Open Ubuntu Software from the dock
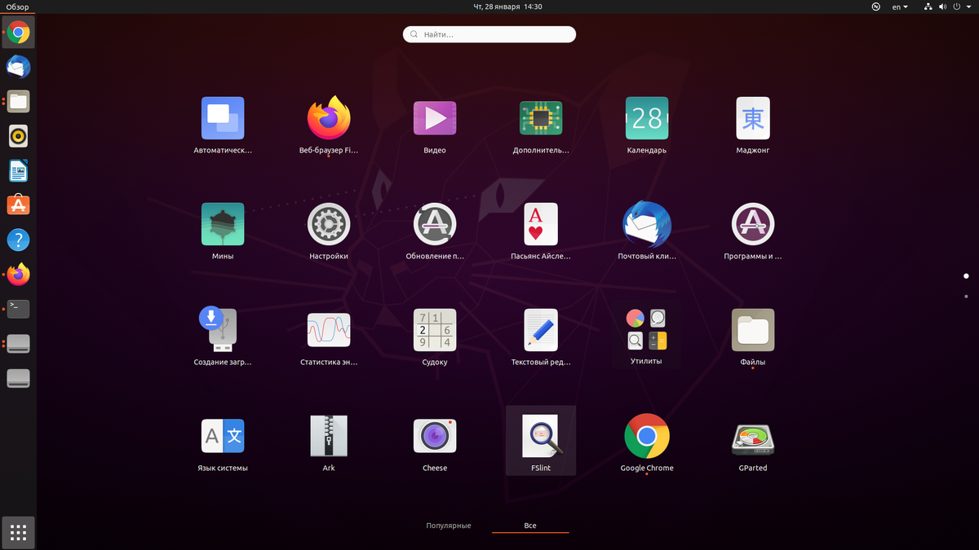 tap(18, 205)
